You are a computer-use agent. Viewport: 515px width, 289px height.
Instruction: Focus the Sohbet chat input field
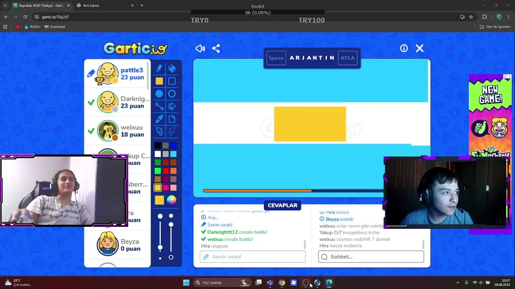tap(371, 256)
